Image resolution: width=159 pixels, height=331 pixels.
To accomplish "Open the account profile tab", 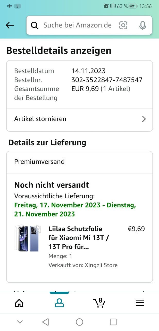I will [x=59, y=303].
